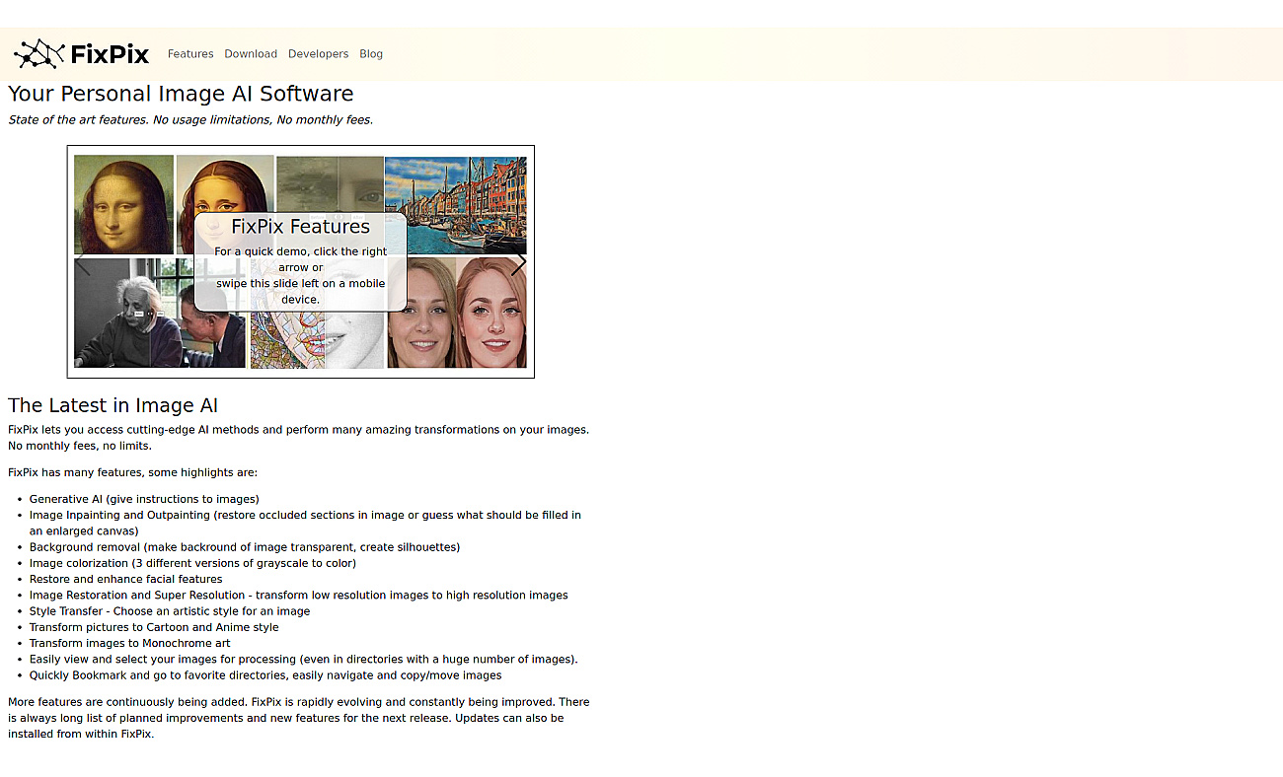Go to the Developers page
Image resolution: width=1283 pixels, height=777 pixels.
point(318,54)
